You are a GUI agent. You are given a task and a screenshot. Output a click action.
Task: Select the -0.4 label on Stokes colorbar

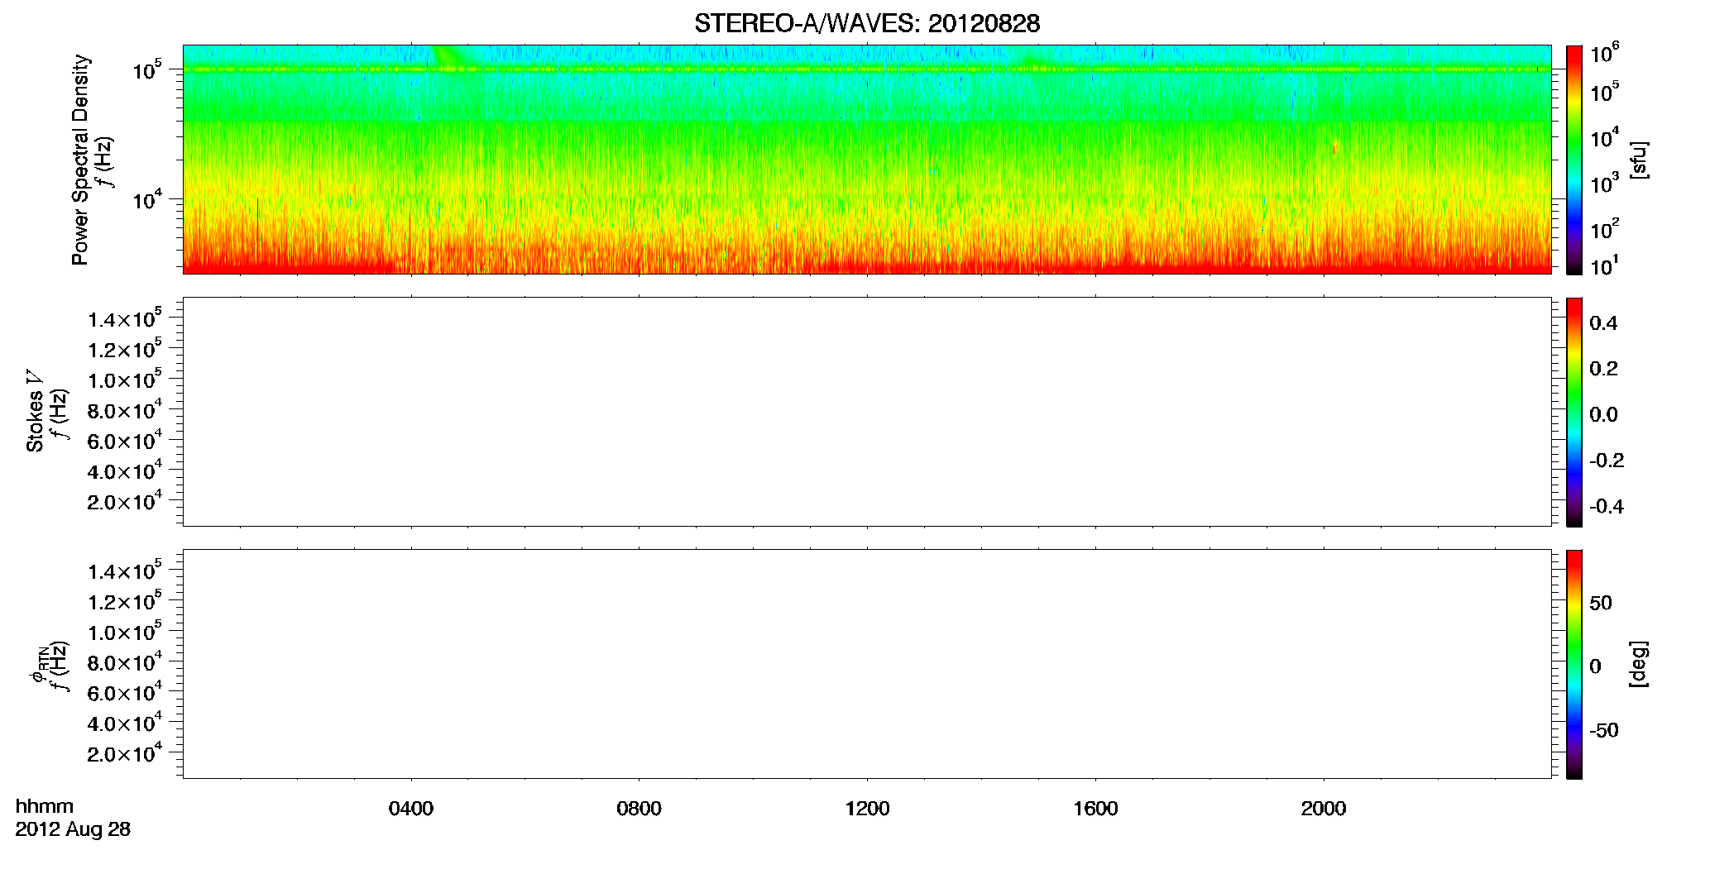[x=1607, y=506]
